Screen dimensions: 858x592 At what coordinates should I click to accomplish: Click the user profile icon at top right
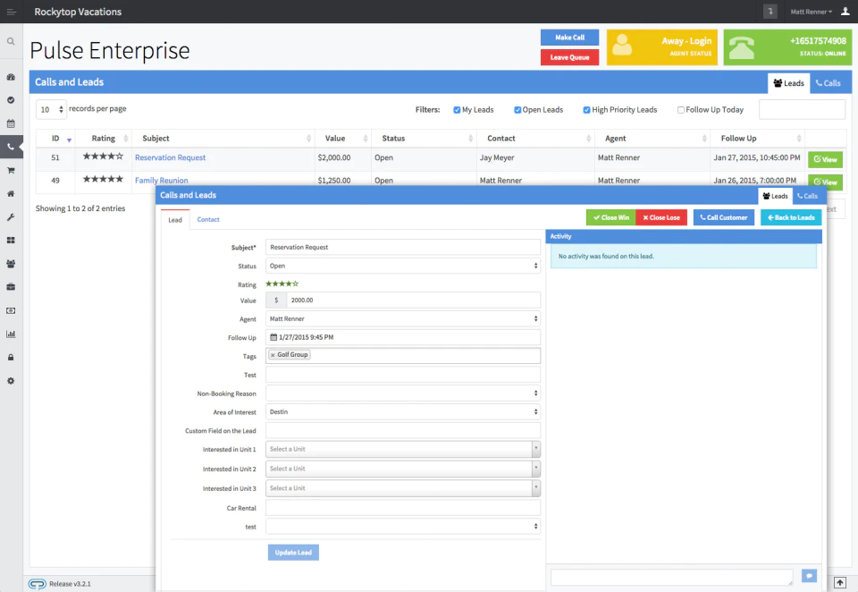click(845, 12)
